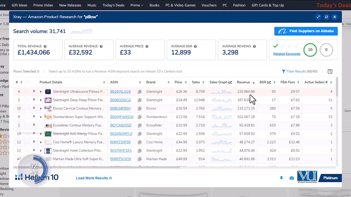The image size is (351, 197).
Task: Pin the Silentnight Ultrabounce Pillows row
Action: (x=34, y=91)
